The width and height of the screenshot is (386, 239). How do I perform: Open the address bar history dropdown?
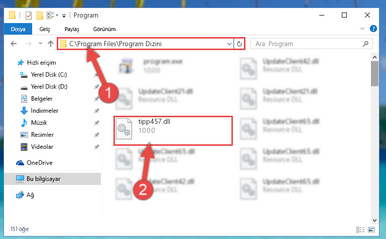point(229,44)
